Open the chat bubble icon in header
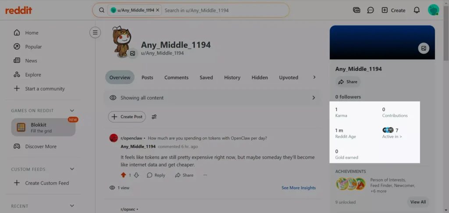Viewport: 449px width, 213px height. (371, 10)
